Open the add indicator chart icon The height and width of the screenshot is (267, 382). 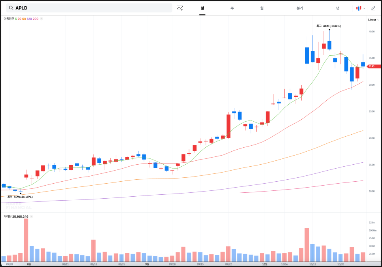point(180,8)
